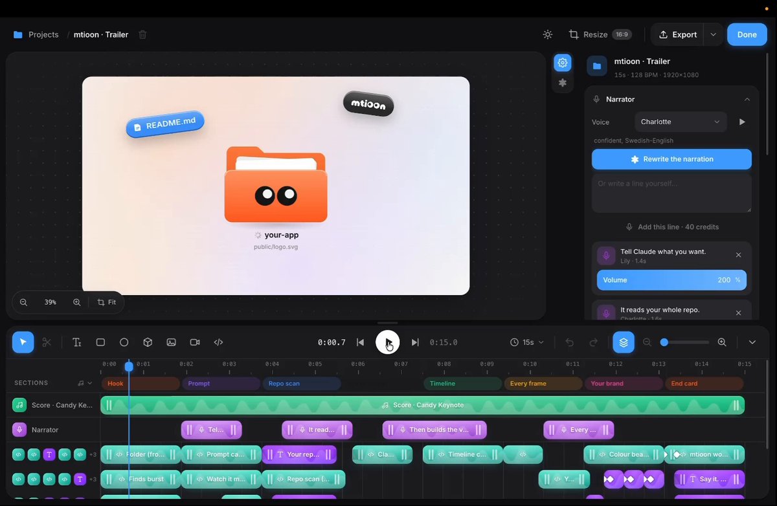Choose the text tool
Viewport: 777px width, 506px height.
76,342
